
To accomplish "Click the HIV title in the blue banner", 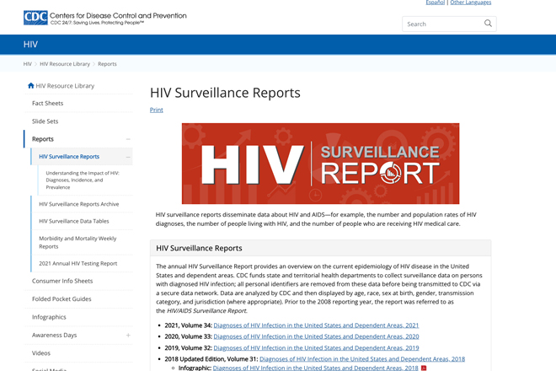I will [x=30, y=45].
